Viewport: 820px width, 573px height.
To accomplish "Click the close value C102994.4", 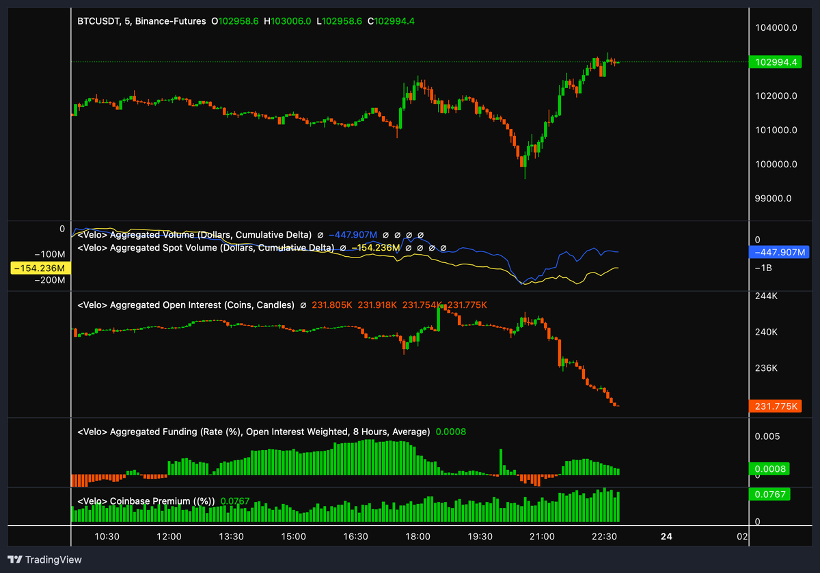I will click(x=391, y=21).
